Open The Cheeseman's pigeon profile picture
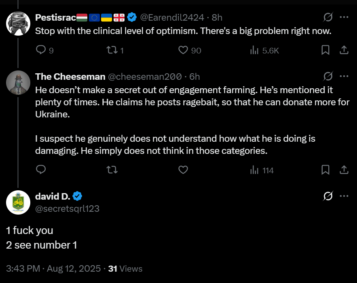 (x=18, y=83)
